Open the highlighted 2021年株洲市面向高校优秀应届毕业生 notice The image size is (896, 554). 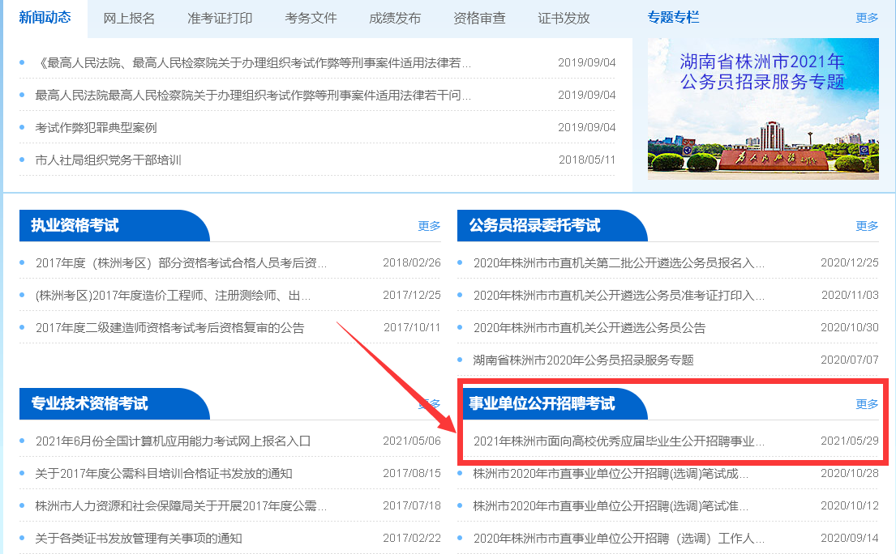point(619,441)
